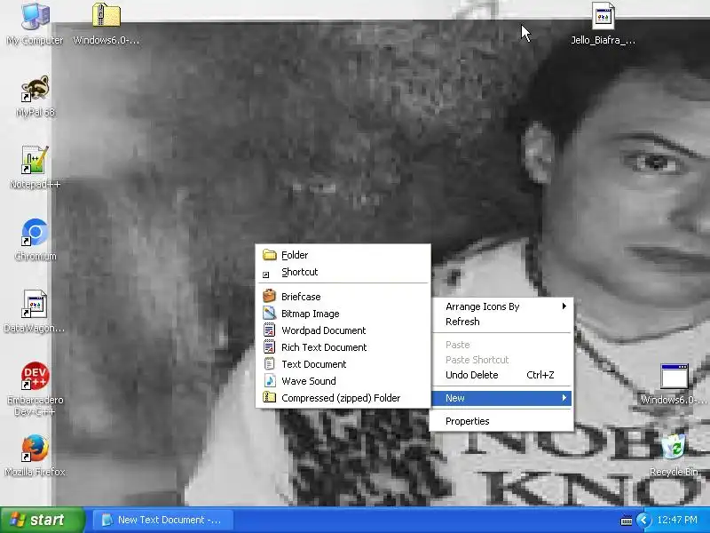The width and height of the screenshot is (710, 533).
Task: Click the clock showing 12:47 PM
Action: tap(677, 520)
